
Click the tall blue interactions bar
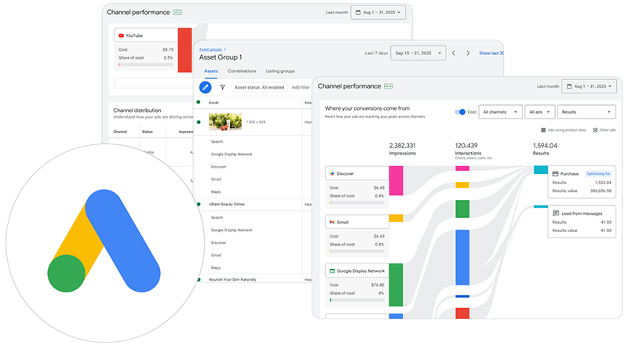(462, 257)
